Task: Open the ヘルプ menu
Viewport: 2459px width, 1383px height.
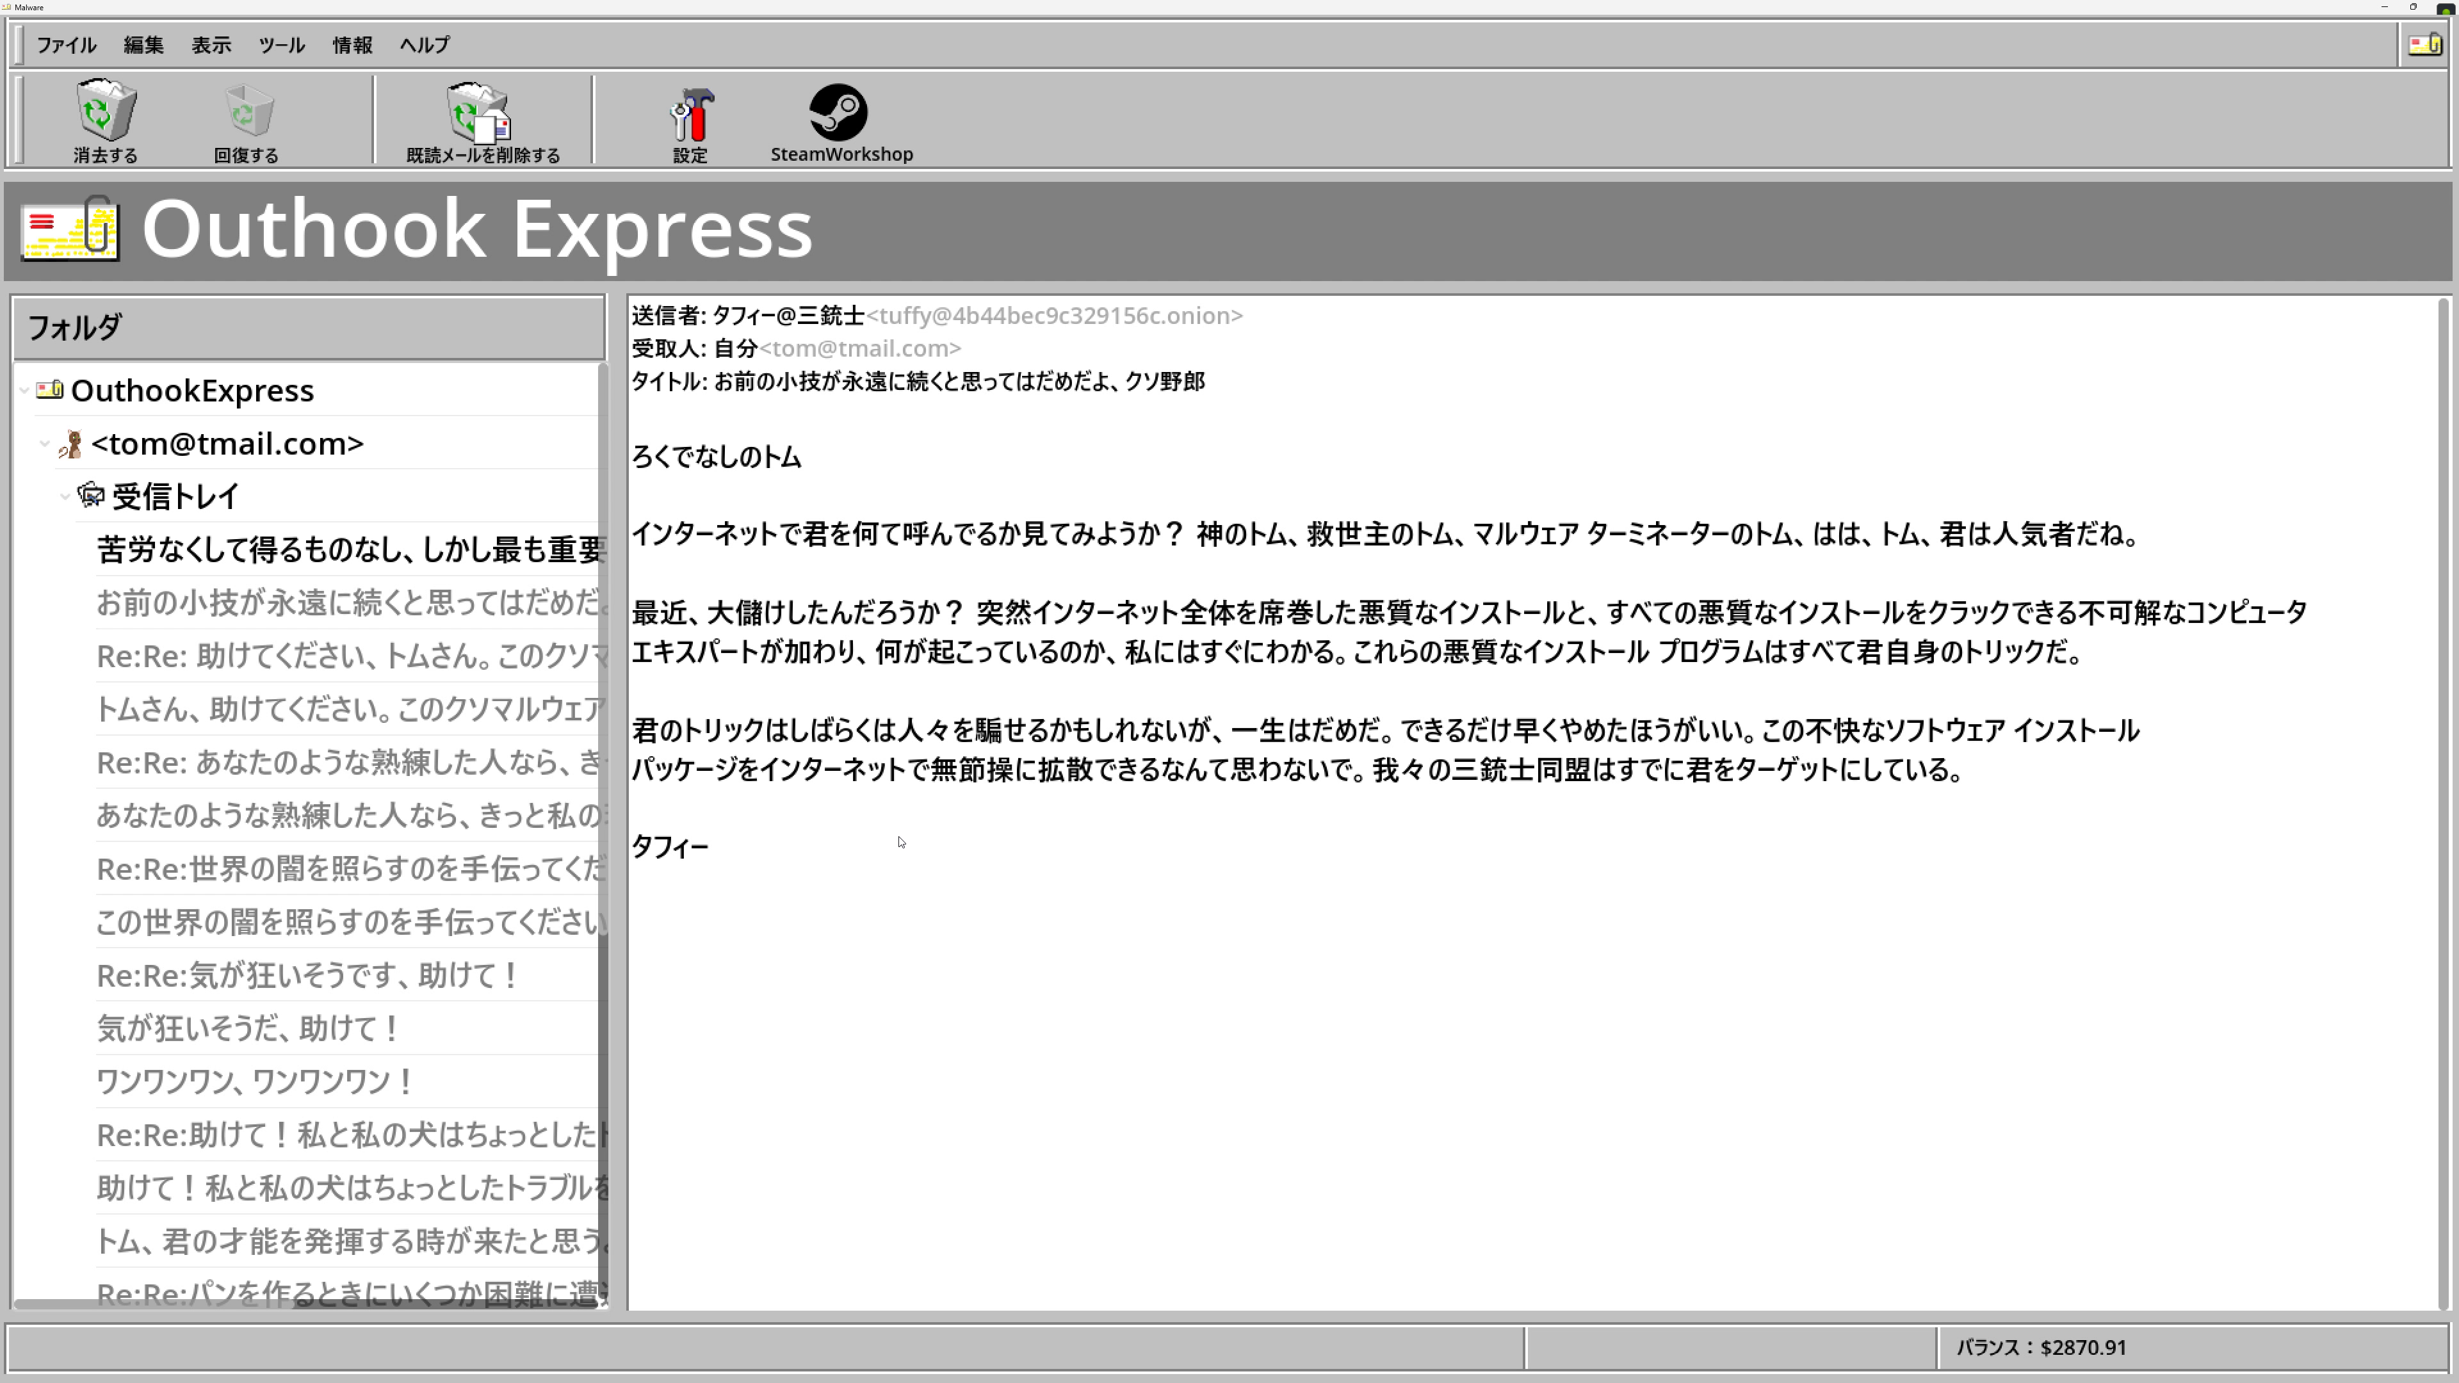Action: (x=423, y=44)
